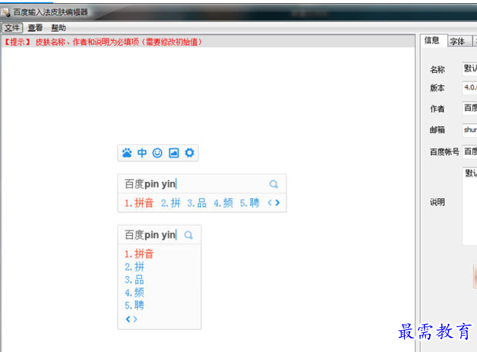Click the 名称 input field
The image size is (477, 352).
pos(470,68)
